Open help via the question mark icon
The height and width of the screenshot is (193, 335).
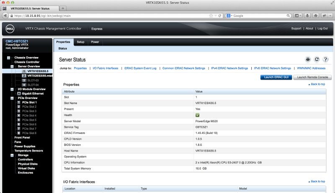(x=325, y=59)
